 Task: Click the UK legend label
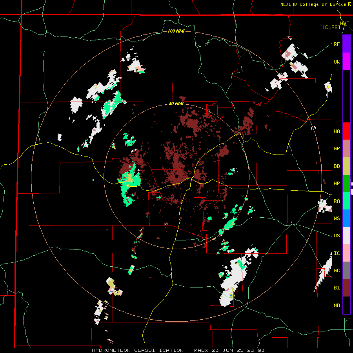[x=337, y=62]
